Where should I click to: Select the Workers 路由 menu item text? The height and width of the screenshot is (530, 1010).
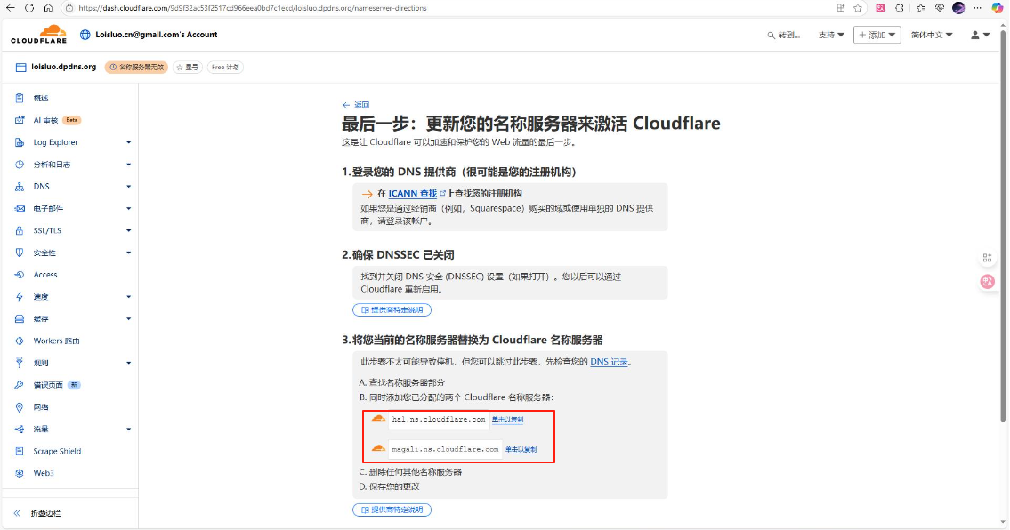point(57,341)
